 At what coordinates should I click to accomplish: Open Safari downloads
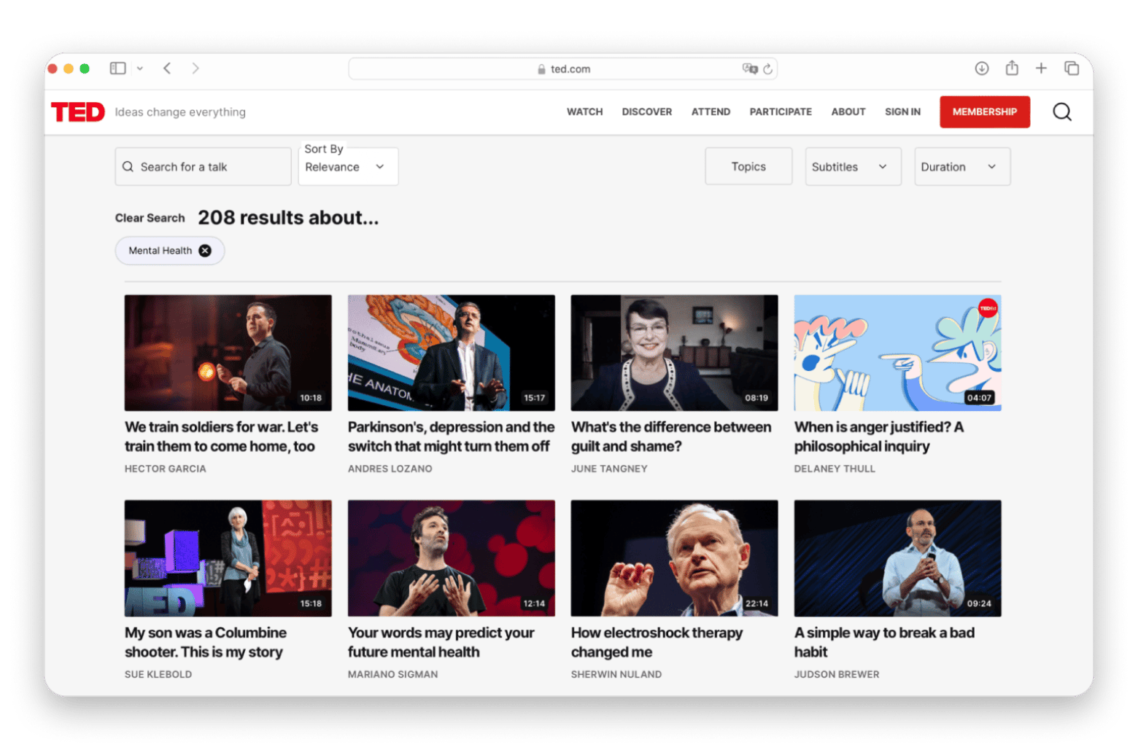pyautogui.click(x=981, y=69)
